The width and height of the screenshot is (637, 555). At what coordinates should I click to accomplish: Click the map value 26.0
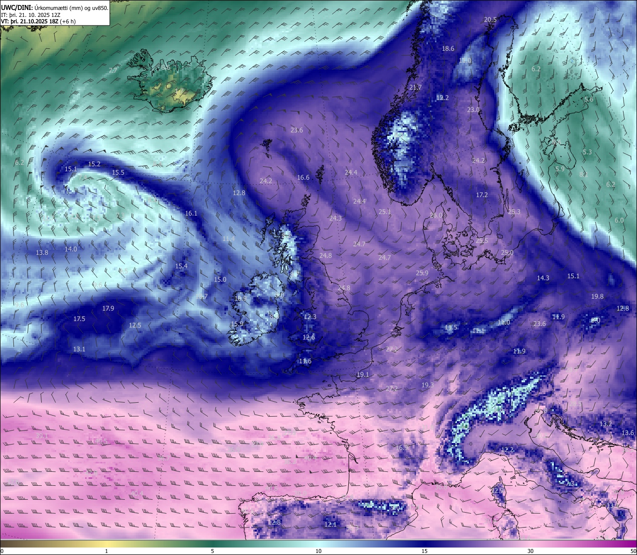pos(436,216)
